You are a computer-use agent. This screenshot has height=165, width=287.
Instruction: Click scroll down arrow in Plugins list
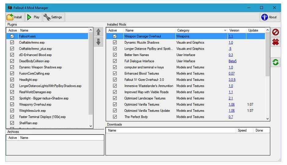[x=91, y=126]
